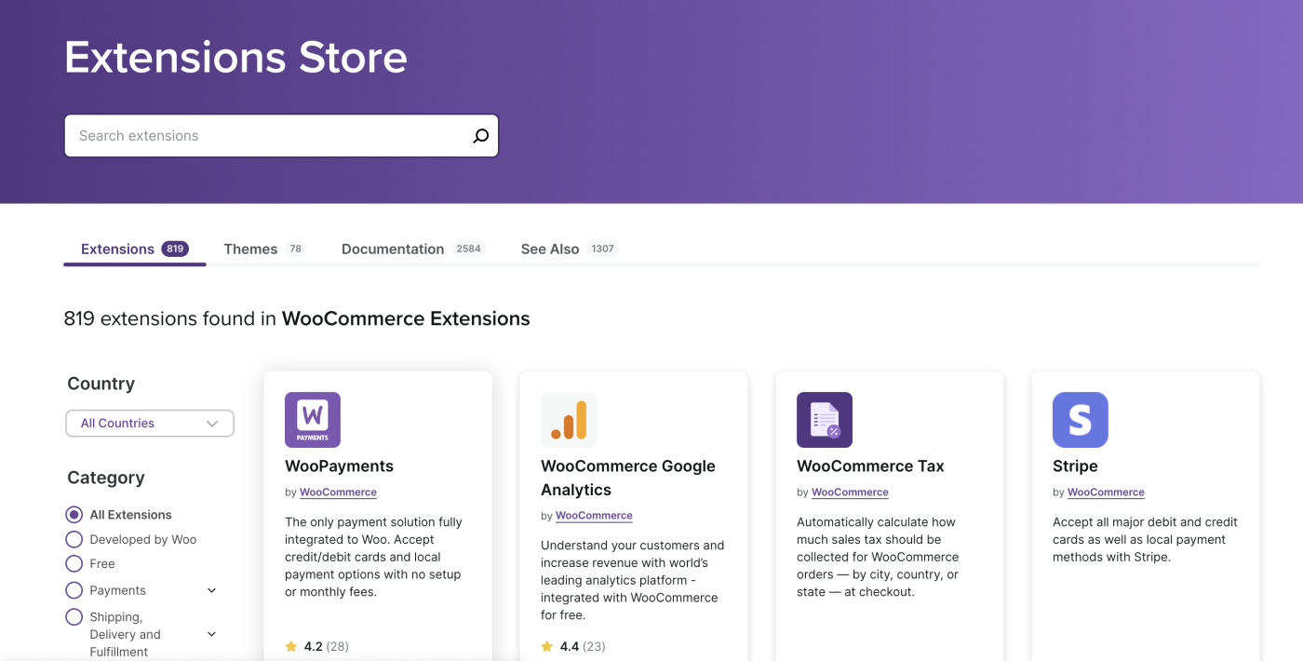Open the WooPayments logo icon
Screen dimensions: 1303x661
pyautogui.click(x=313, y=420)
